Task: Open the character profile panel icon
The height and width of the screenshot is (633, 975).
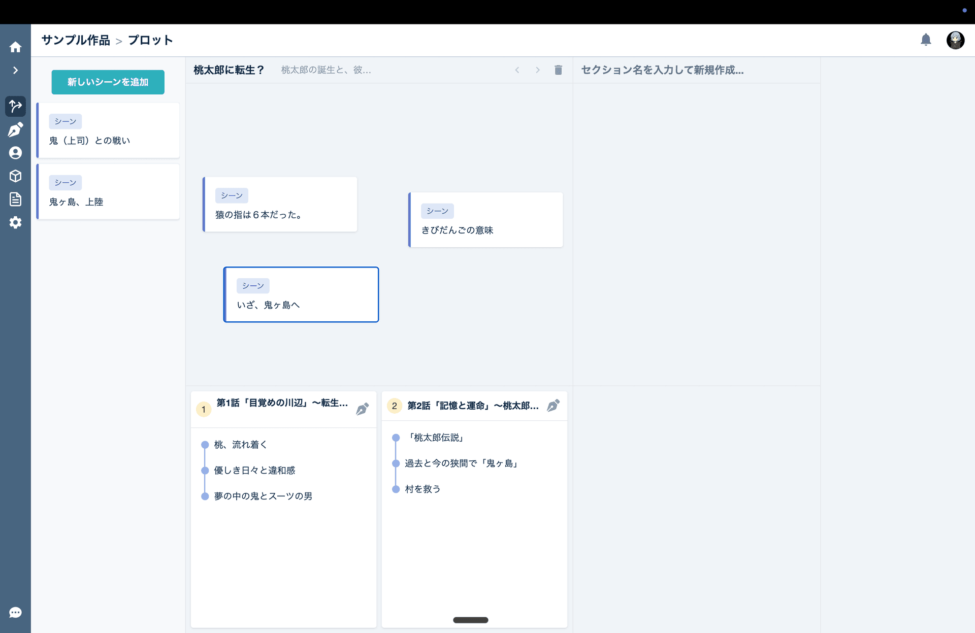Action: (x=15, y=153)
